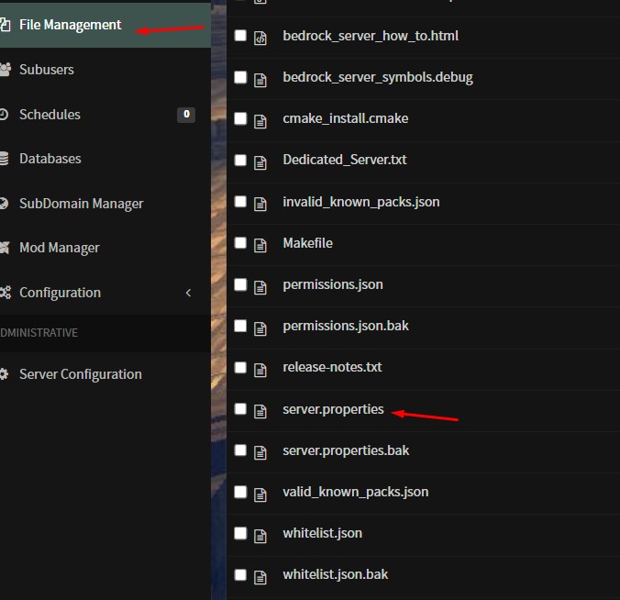Image resolution: width=620 pixels, height=600 pixels.
Task: Open permissions.json file
Action: (x=333, y=284)
